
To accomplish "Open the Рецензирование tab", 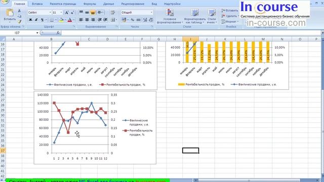I will [133, 4].
